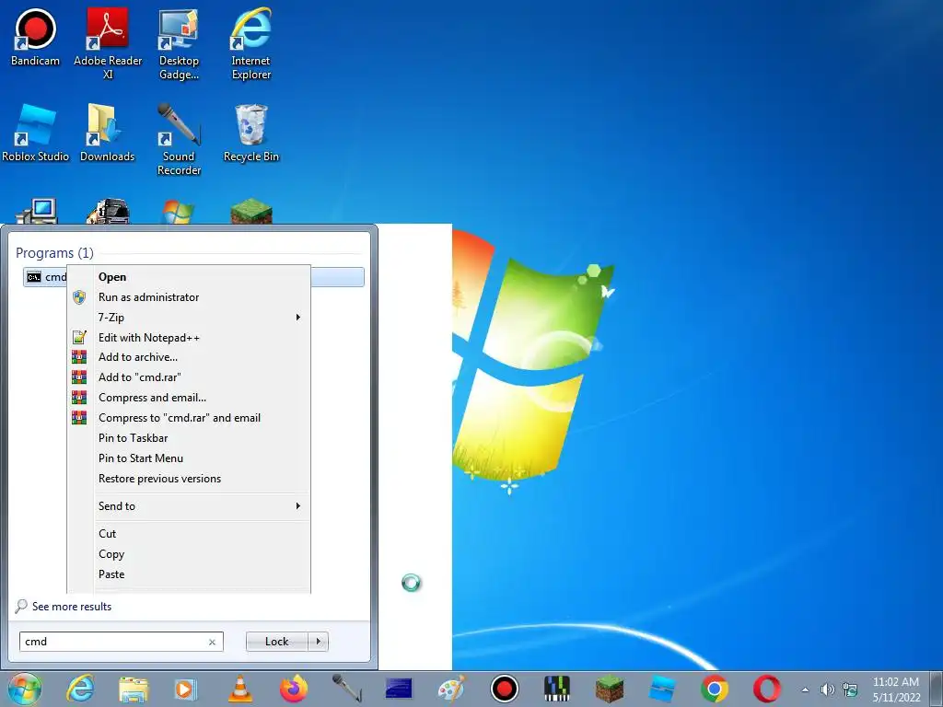Open Windows Explorer from the taskbar
Screen dimensions: 943x707
(134, 689)
